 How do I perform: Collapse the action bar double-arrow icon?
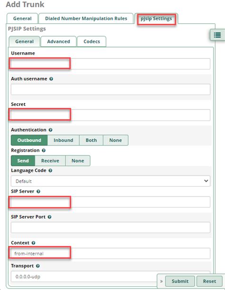pos(161,281)
